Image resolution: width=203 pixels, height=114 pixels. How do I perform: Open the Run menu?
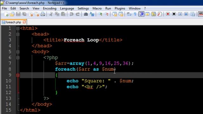(x=108, y=9)
